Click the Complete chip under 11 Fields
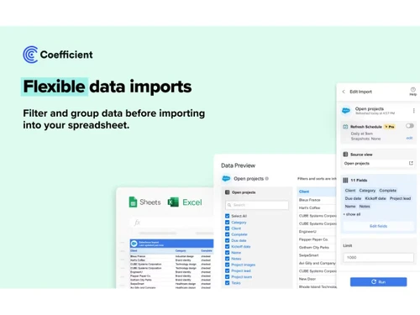 tap(388, 191)
